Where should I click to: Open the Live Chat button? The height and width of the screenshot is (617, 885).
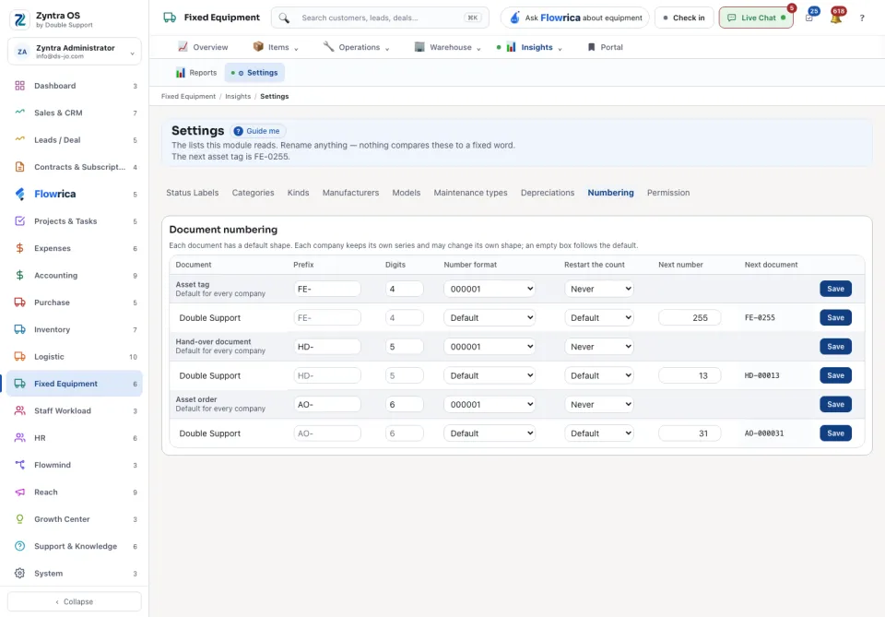click(x=756, y=18)
